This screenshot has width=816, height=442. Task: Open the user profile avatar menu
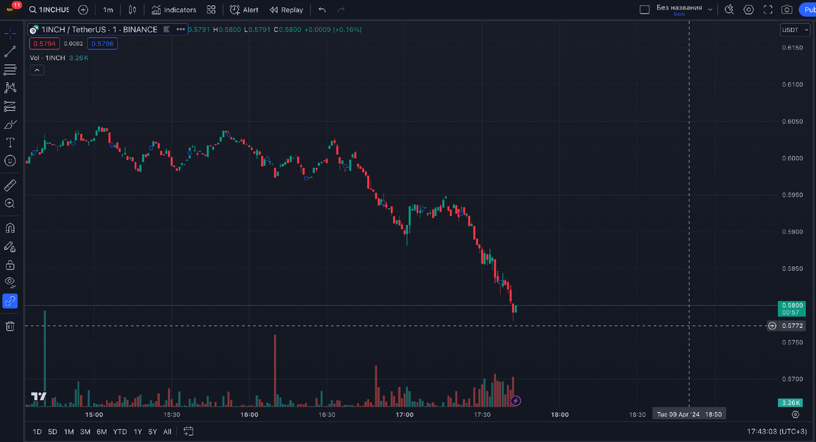12,10
